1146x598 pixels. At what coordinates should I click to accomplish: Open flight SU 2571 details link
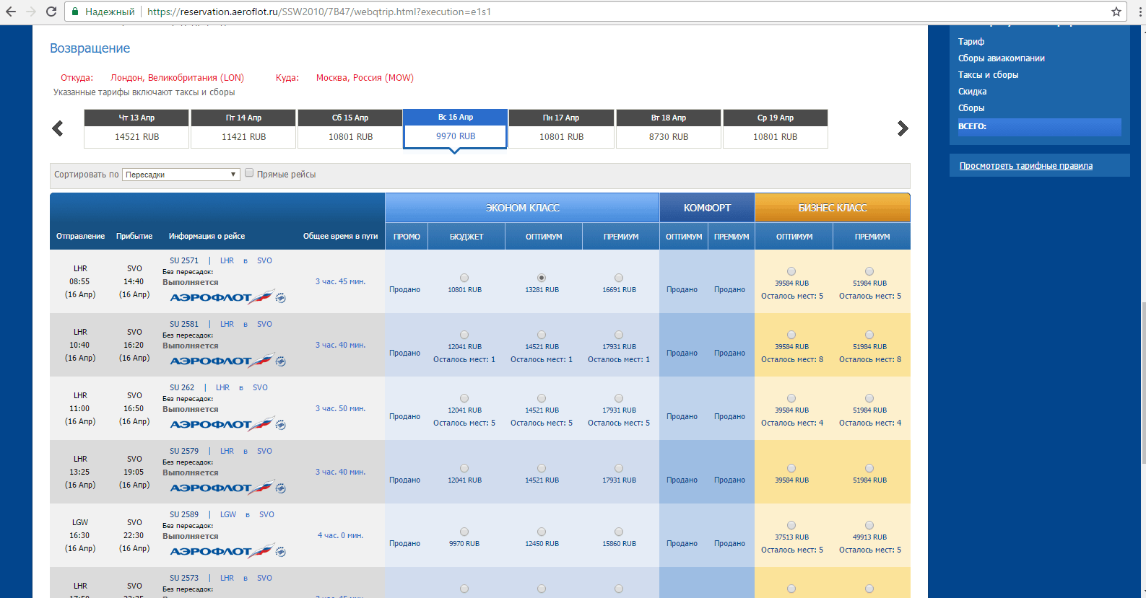pyautogui.click(x=184, y=260)
